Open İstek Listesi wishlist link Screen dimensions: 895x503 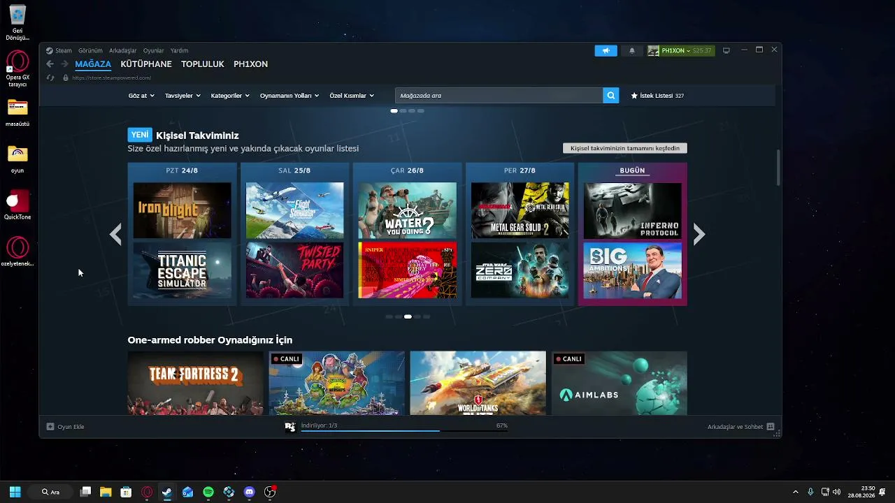point(657,96)
